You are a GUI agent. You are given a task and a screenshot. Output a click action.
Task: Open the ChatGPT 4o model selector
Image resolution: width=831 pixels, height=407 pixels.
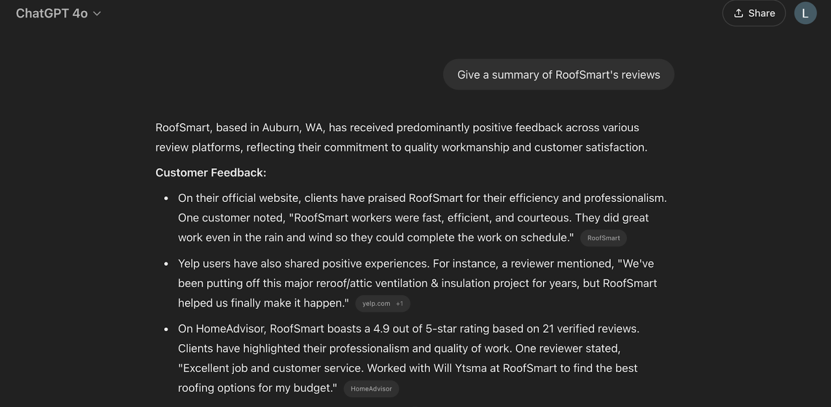[52, 13]
